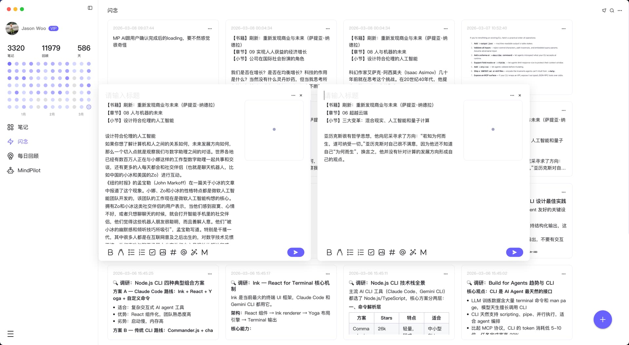Open more options menu in left editor

[x=293, y=95]
